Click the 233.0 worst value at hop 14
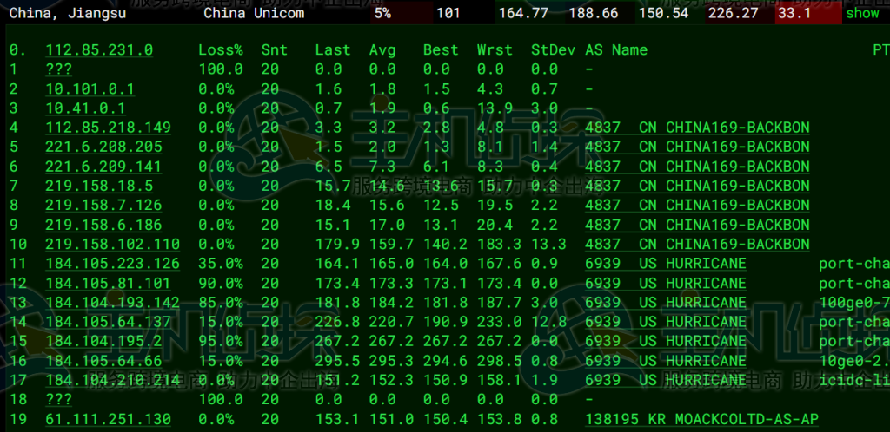 point(500,322)
